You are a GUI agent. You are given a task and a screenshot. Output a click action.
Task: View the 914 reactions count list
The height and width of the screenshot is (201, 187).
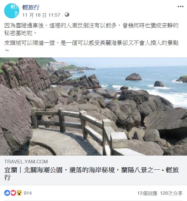[x=28, y=193]
